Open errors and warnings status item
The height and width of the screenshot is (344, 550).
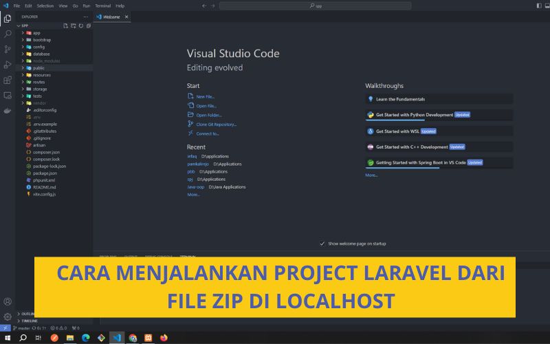(x=58, y=328)
